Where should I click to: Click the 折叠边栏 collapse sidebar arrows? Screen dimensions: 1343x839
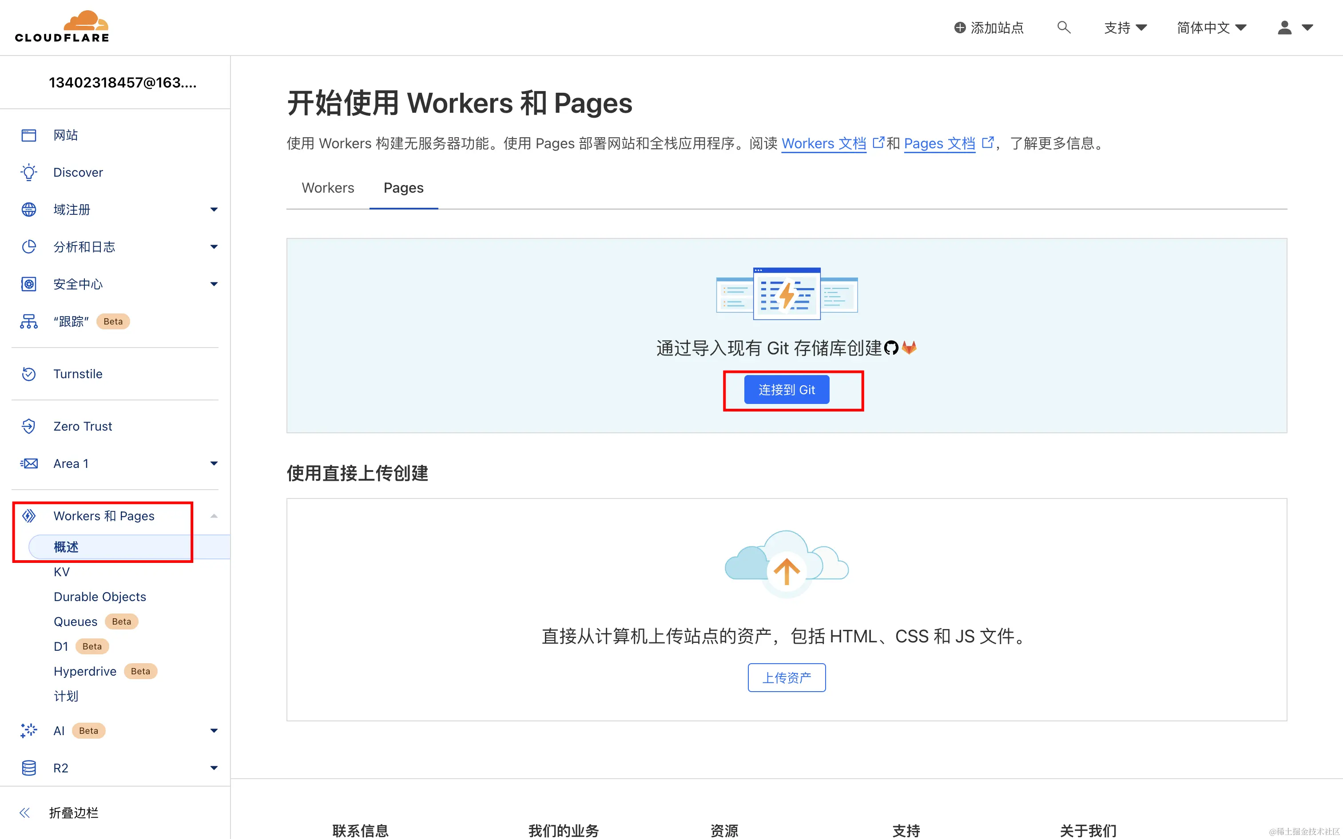pos(24,812)
